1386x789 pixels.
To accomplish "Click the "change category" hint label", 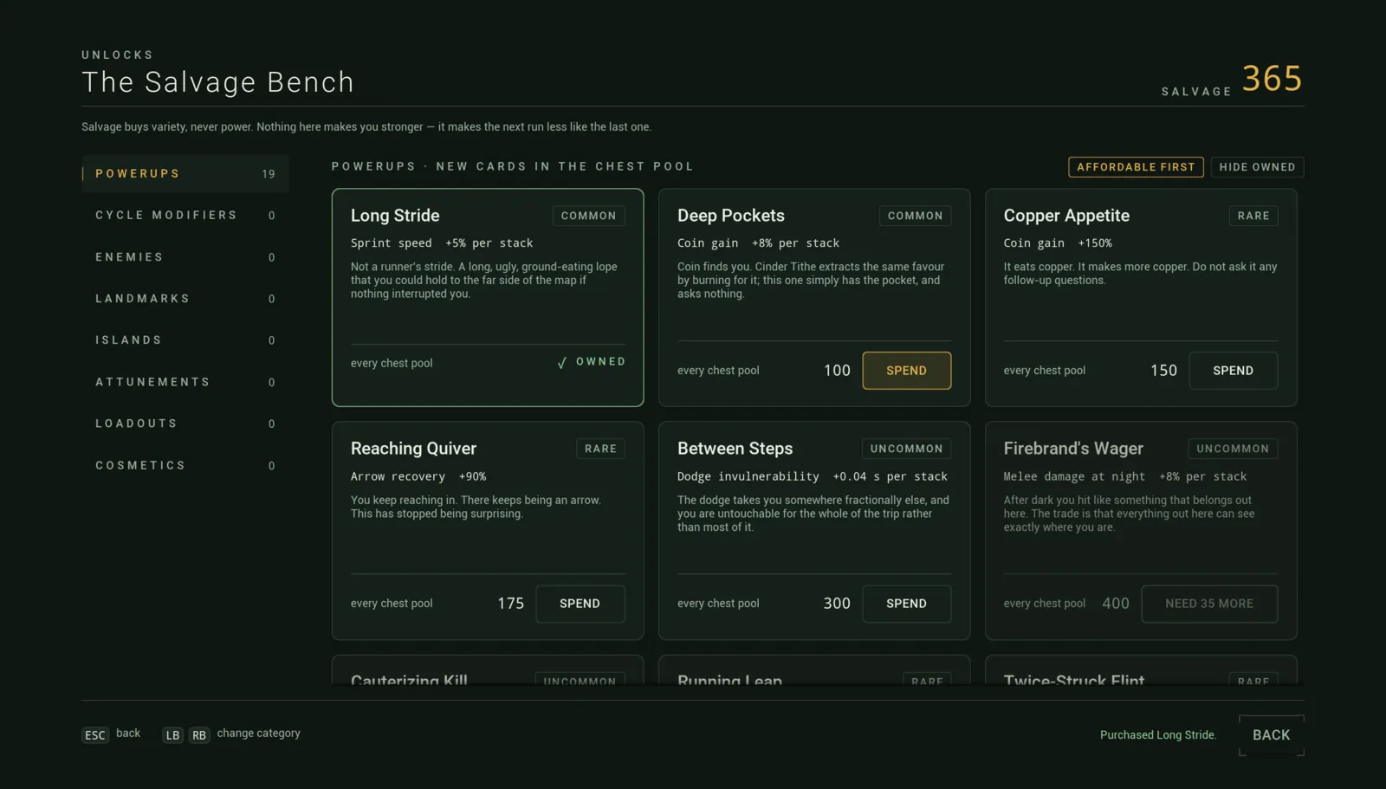I will [258, 734].
